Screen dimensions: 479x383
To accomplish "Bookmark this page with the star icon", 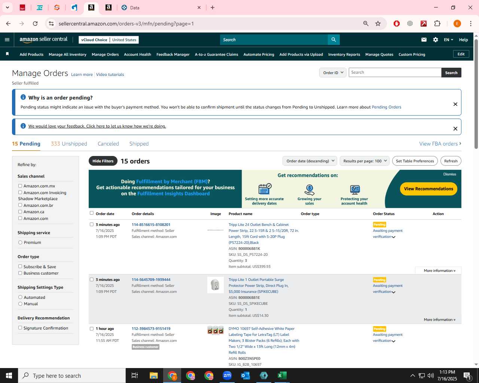I will coord(378,24).
